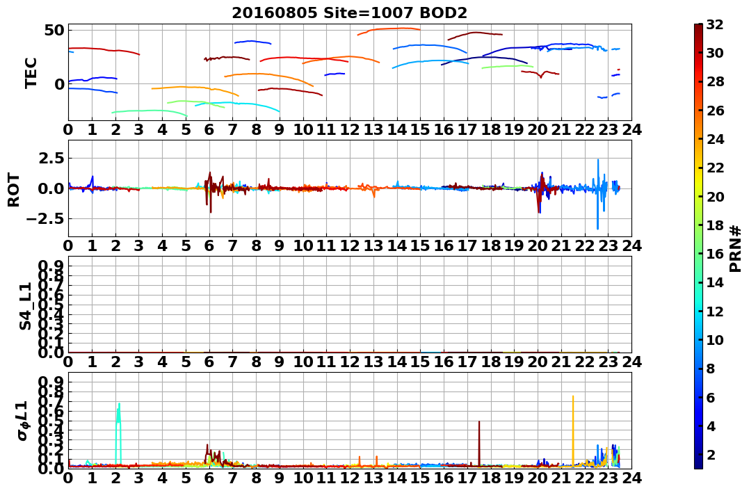This screenshot has height=493, width=749.
Task: Click the colorbar tick label 16
Action: click(x=715, y=254)
